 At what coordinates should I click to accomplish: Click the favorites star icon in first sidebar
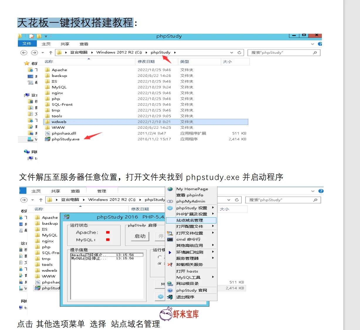coord(27,63)
